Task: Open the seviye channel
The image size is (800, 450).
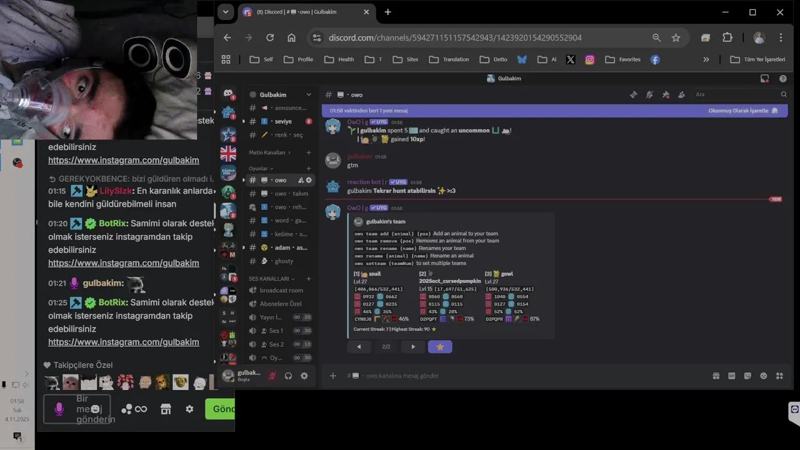Action: click(279, 121)
